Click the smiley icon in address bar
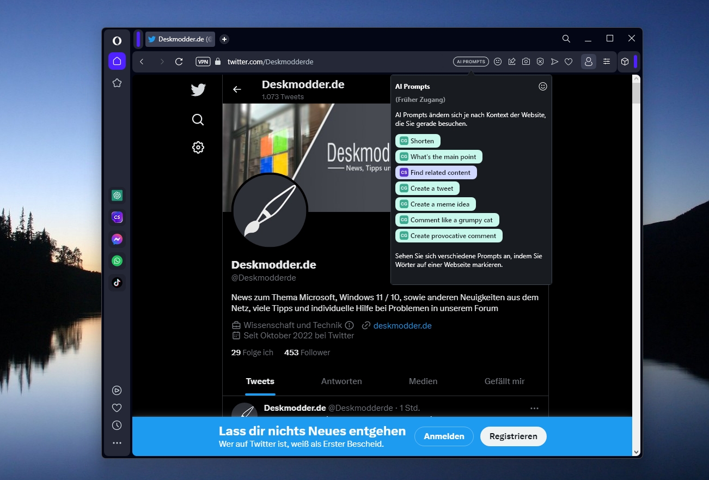 498,62
